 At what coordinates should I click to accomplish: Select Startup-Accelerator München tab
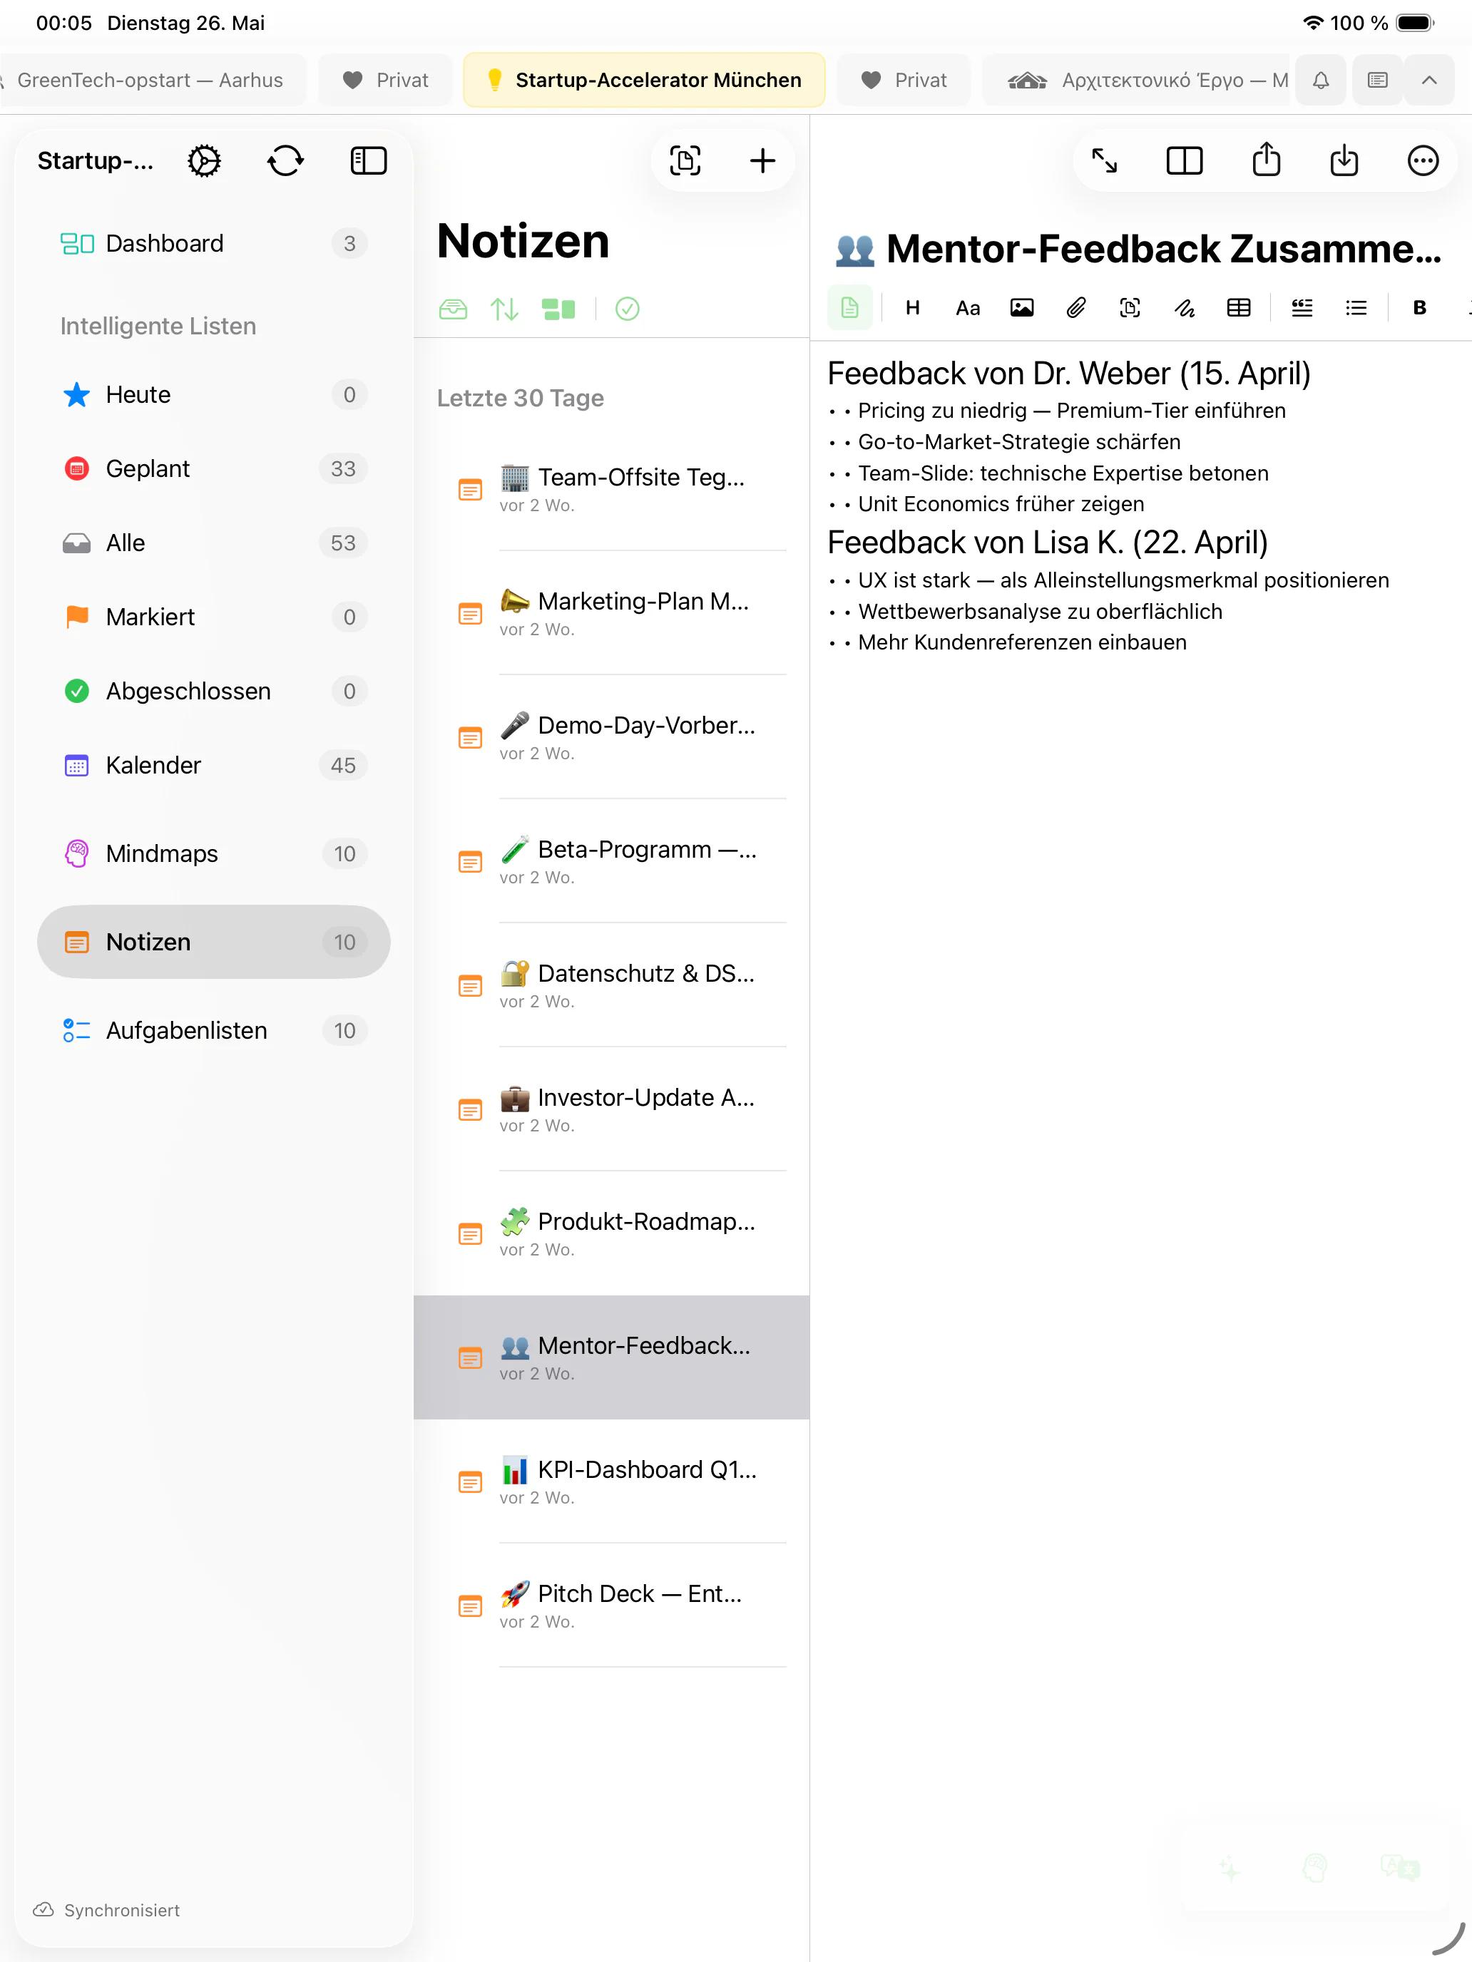tap(644, 81)
